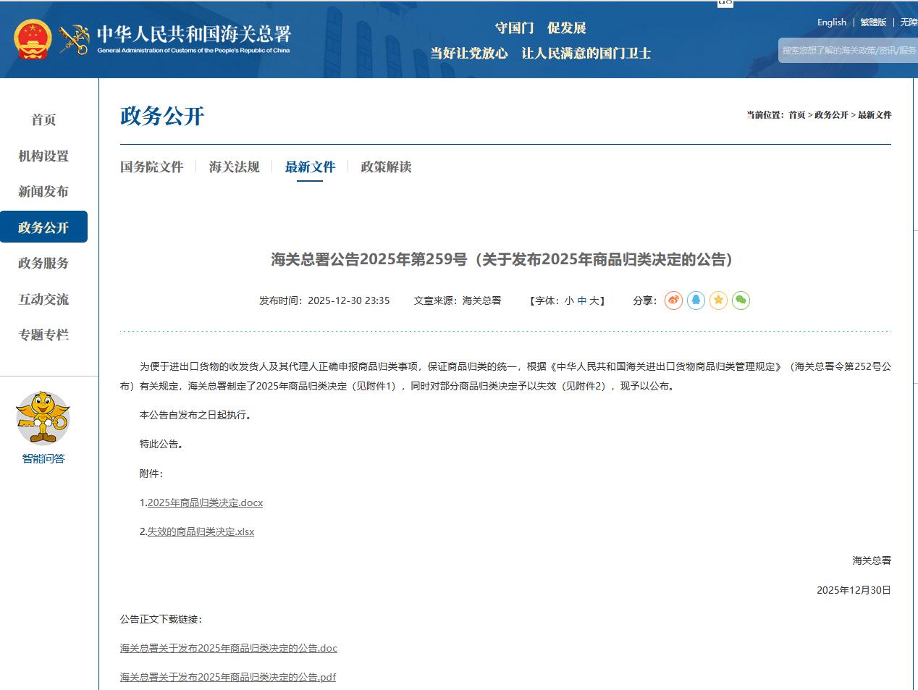Open 政务服务 from the sidebar menu
918x690 pixels.
tap(43, 264)
